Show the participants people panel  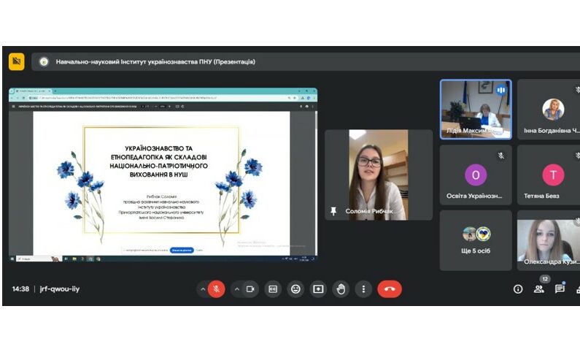(539, 289)
